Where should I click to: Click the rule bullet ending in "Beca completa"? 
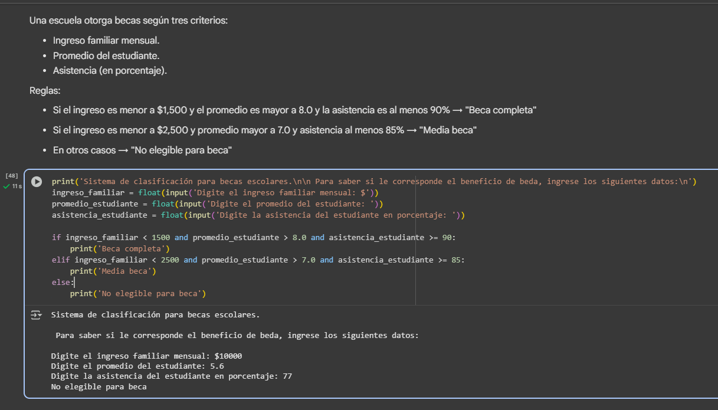point(295,110)
